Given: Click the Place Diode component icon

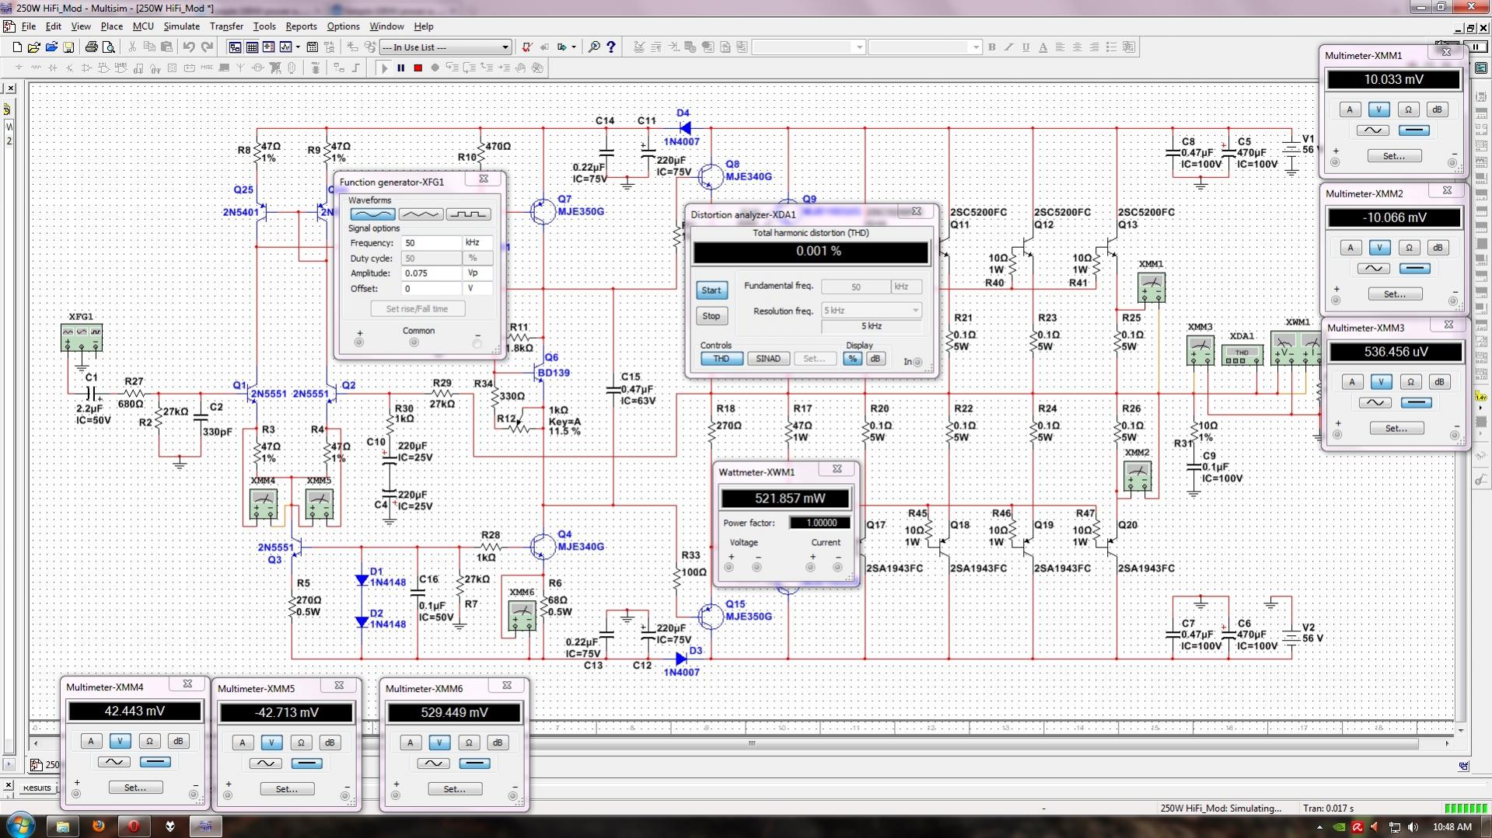Looking at the screenshot, I should click(53, 68).
